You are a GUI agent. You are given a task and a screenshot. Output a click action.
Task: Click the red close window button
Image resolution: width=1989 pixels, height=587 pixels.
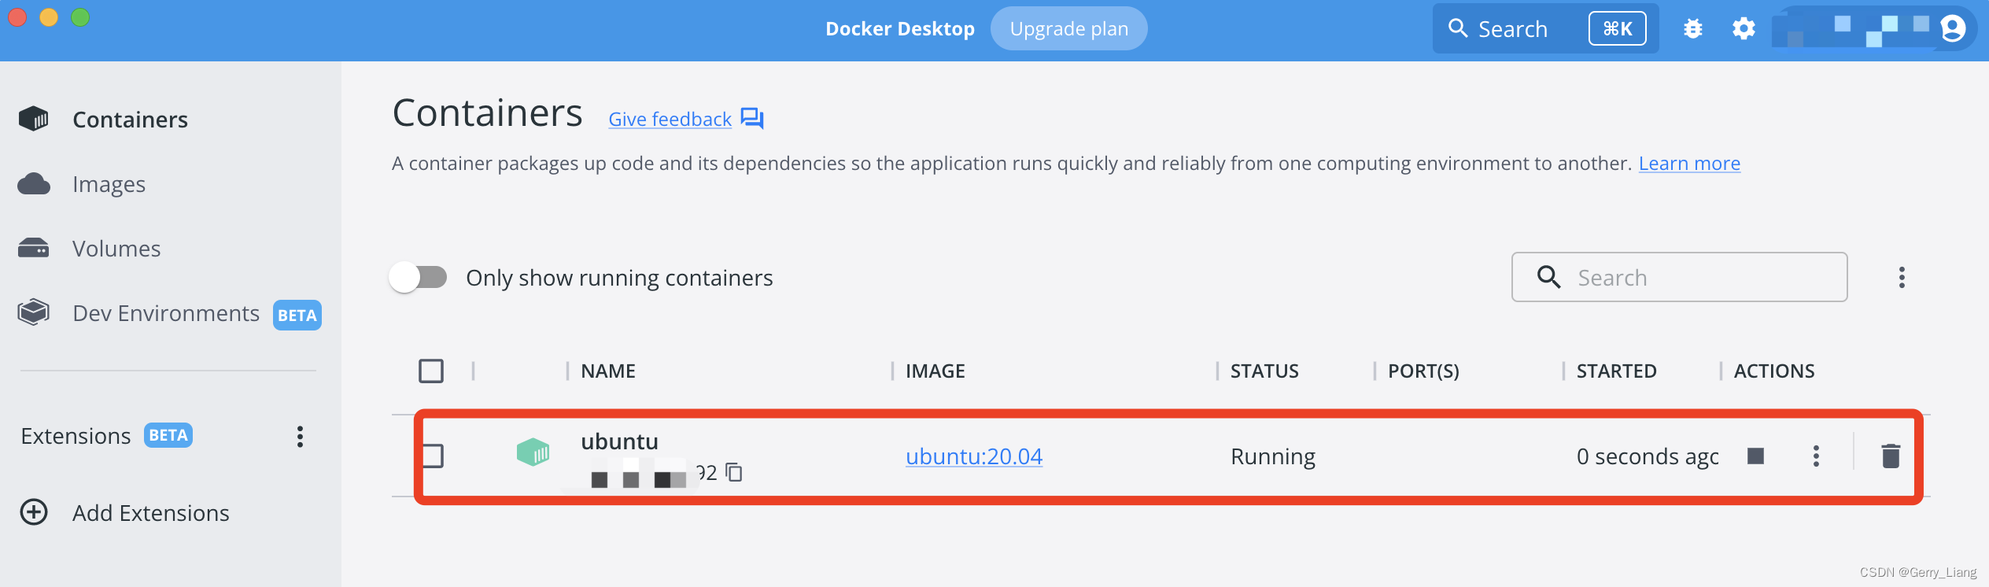[x=17, y=17]
